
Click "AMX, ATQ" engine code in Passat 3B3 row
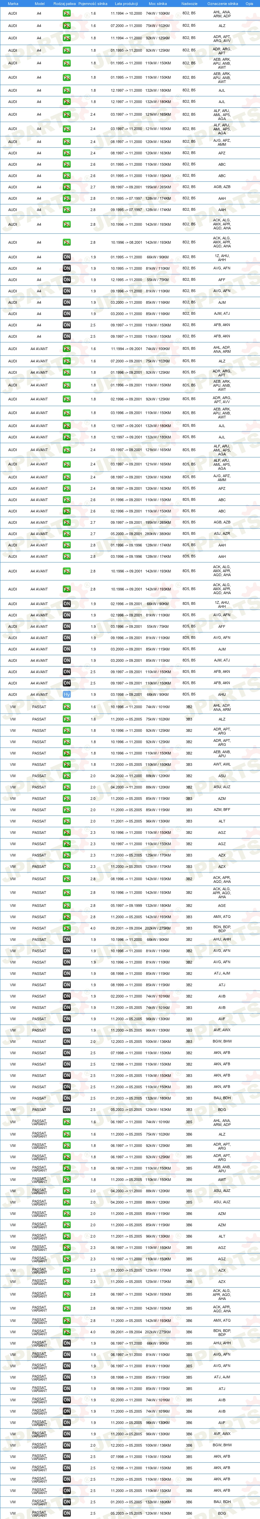click(x=222, y=917)
